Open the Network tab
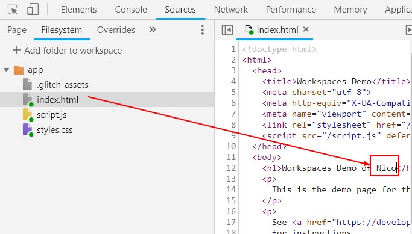412x234 pixels. coord(230,10)
